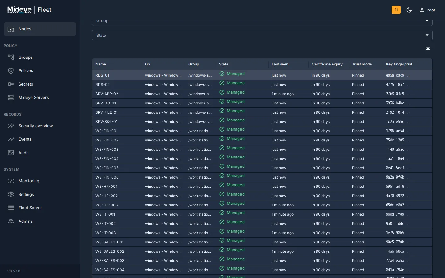
Task: Toggle dark mode with the moon icon
Action: click(x=409, y=10)
